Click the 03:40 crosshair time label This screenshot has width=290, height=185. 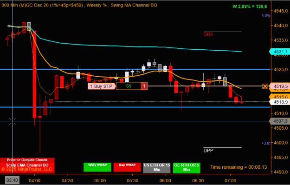[12, 180]
